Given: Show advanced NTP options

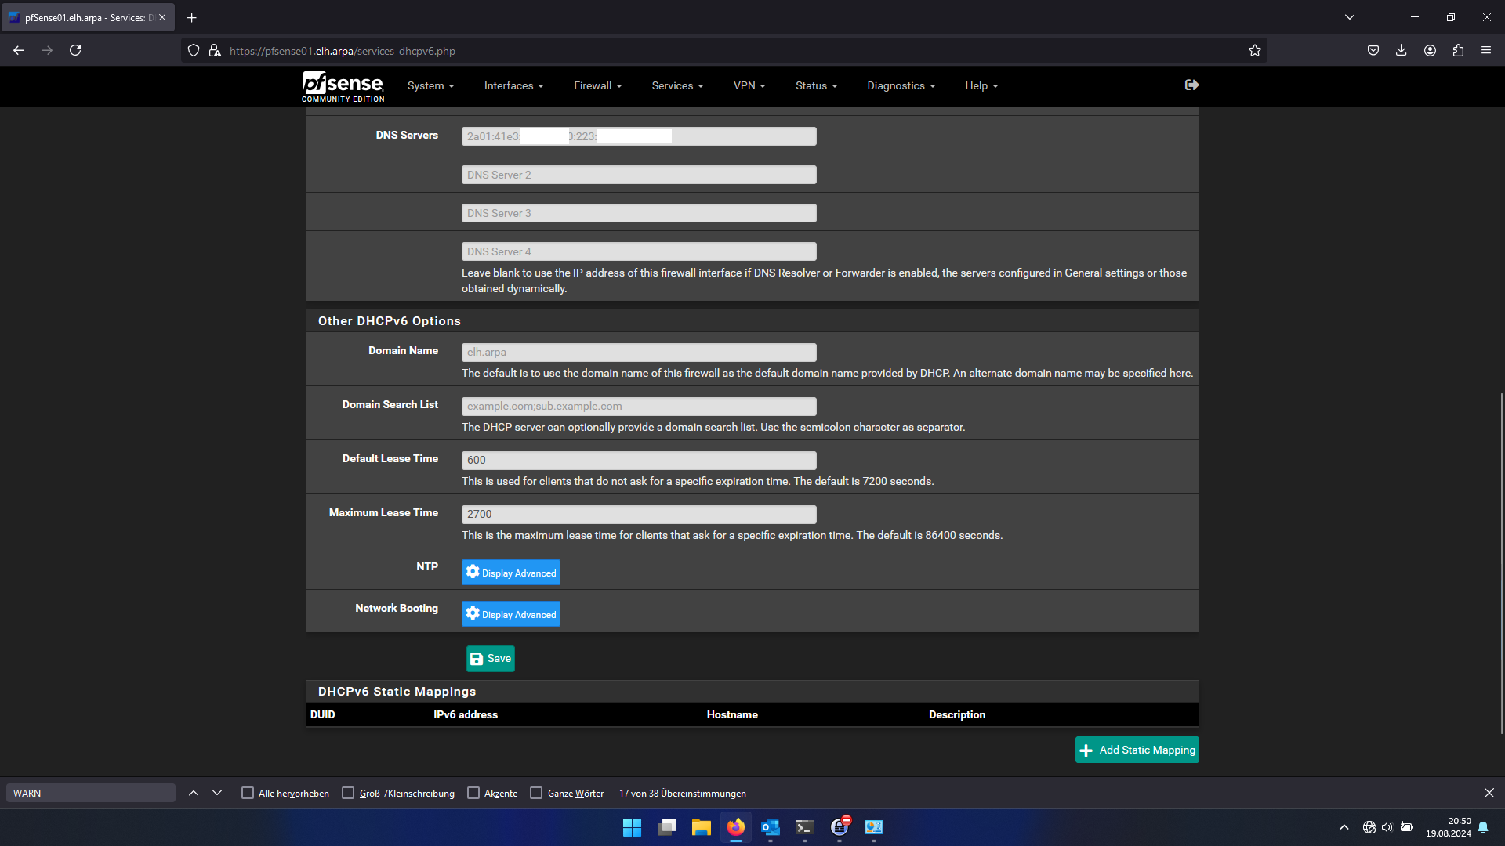Looking at the screenshot, I should 511,573.
